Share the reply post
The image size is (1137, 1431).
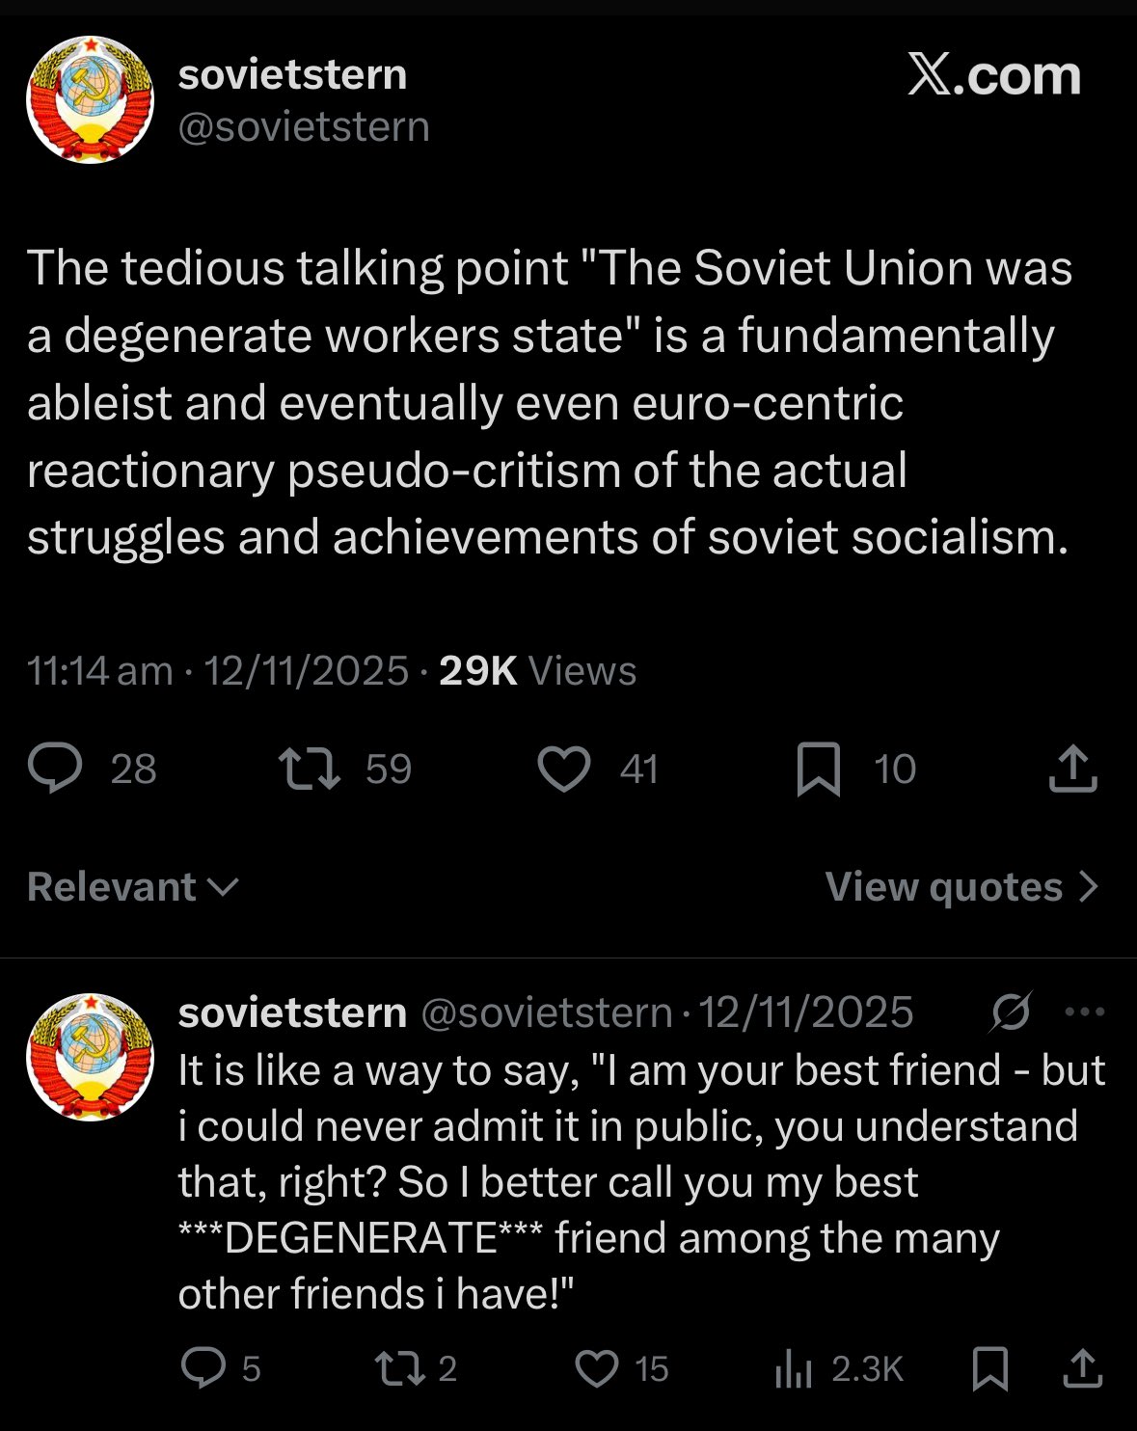[x=1082, y=1368]
